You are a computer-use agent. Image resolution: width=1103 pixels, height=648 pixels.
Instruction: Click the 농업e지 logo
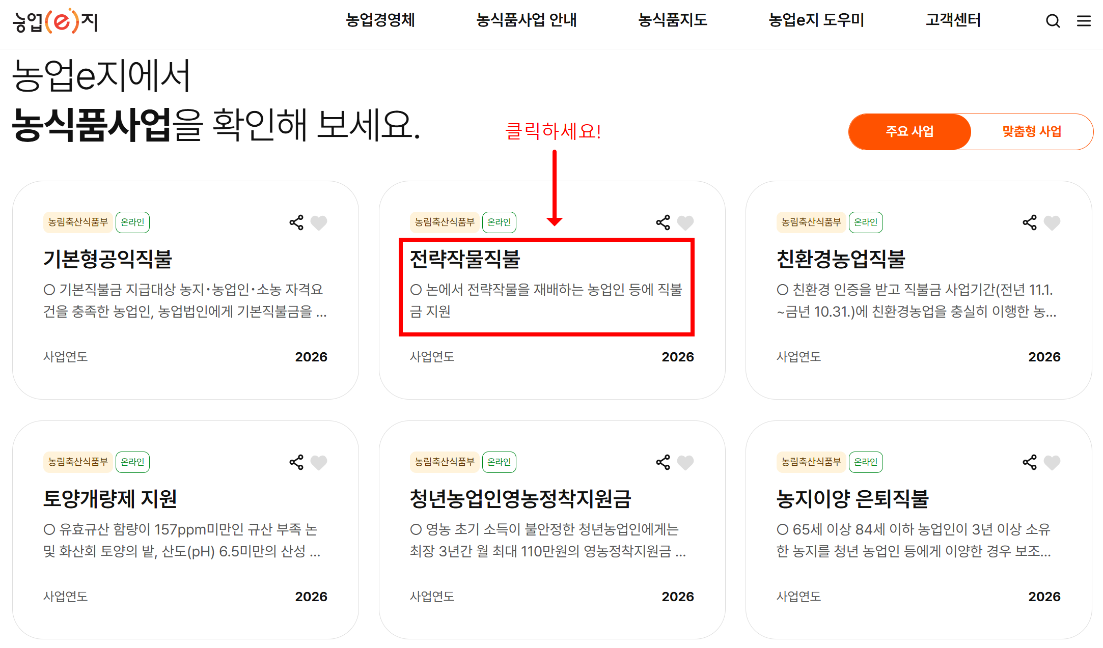pyautogui.click(x=55, y=21)
